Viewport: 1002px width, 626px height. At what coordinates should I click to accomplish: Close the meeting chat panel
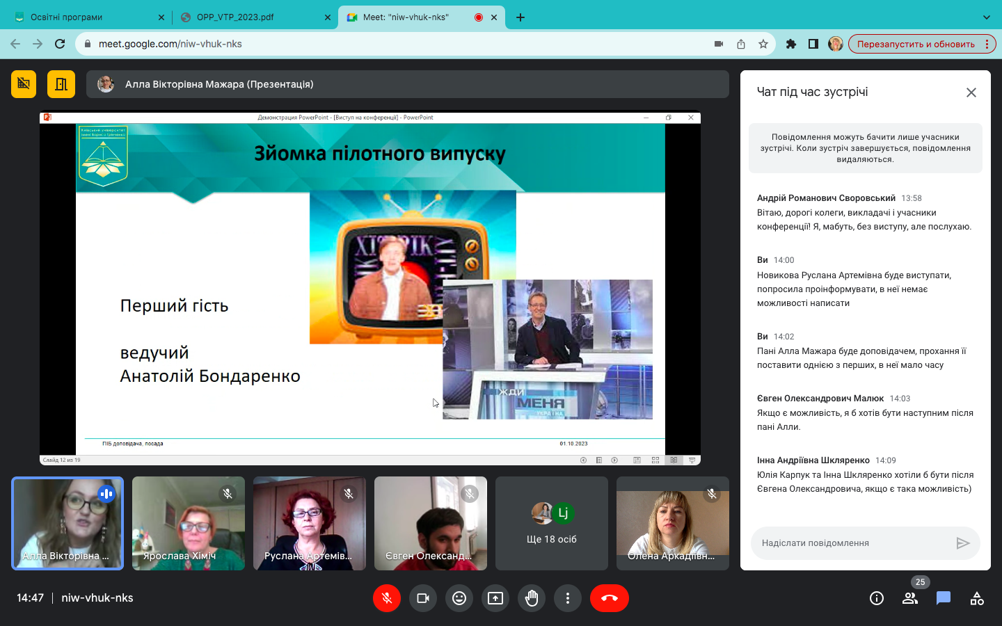coord(971,93)
